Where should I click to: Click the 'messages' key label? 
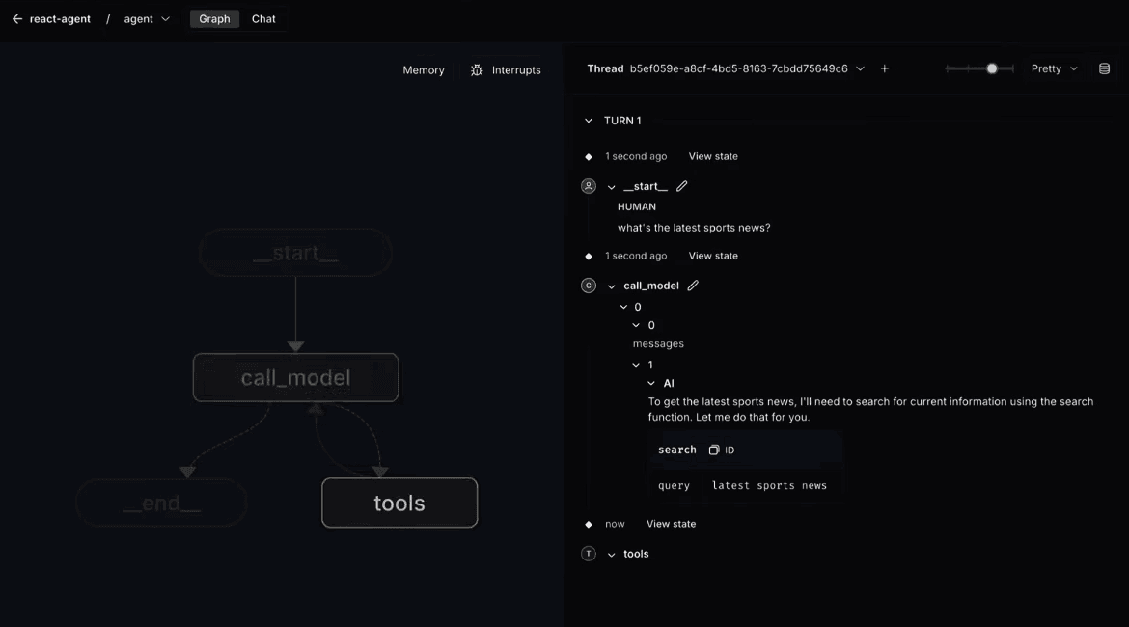tap(658, 344)
